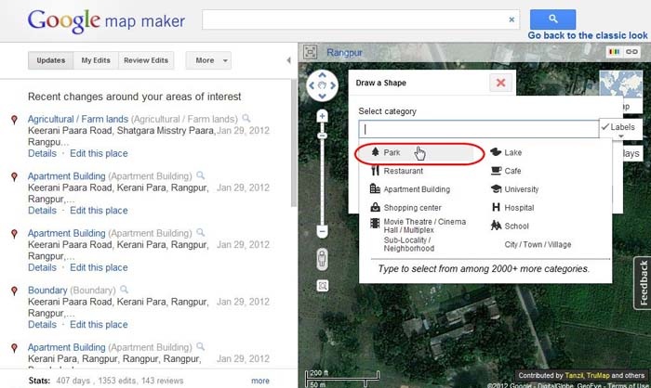Open the Boundary entry link
This screenshot has width=651, height=388.
coord(47,291)
